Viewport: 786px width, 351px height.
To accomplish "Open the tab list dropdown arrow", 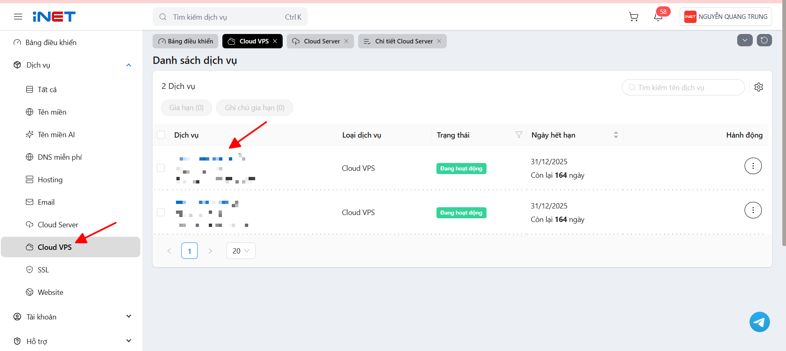I will [x=745, y=40].
